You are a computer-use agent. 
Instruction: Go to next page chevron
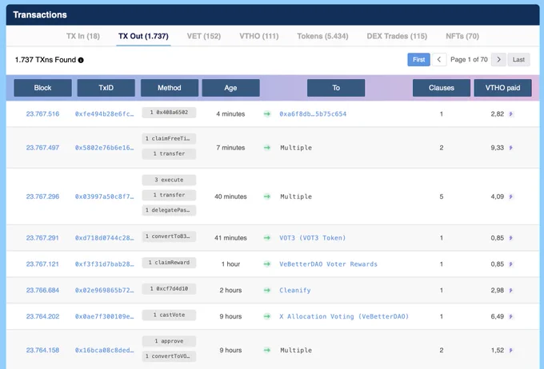[x=498, y=60]
